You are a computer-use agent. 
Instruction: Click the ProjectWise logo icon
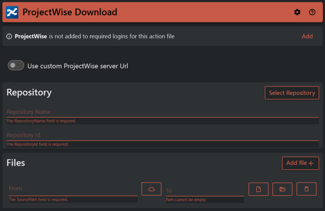[12, 12]
